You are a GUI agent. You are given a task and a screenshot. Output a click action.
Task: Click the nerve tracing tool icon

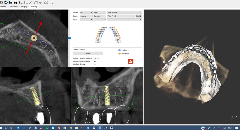(x=41, y=3)
